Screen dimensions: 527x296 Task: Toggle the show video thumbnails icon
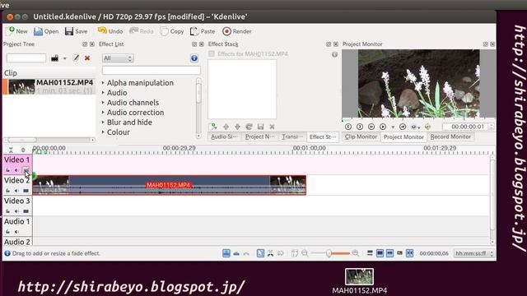point(380,253)
